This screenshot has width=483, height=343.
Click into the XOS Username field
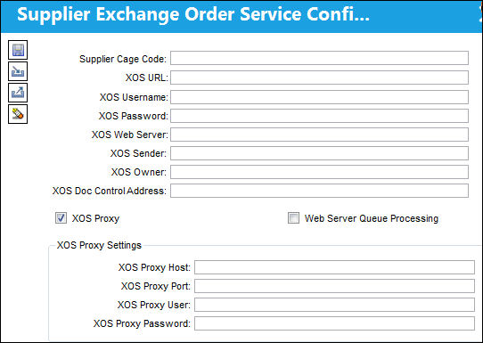[x=319, y=97]
